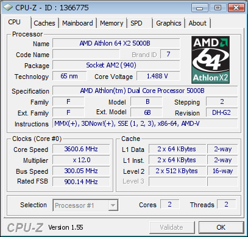The width and height of the screenshot is (248, 237).
Task: Select the Memory tab
Action: point(112,23)
